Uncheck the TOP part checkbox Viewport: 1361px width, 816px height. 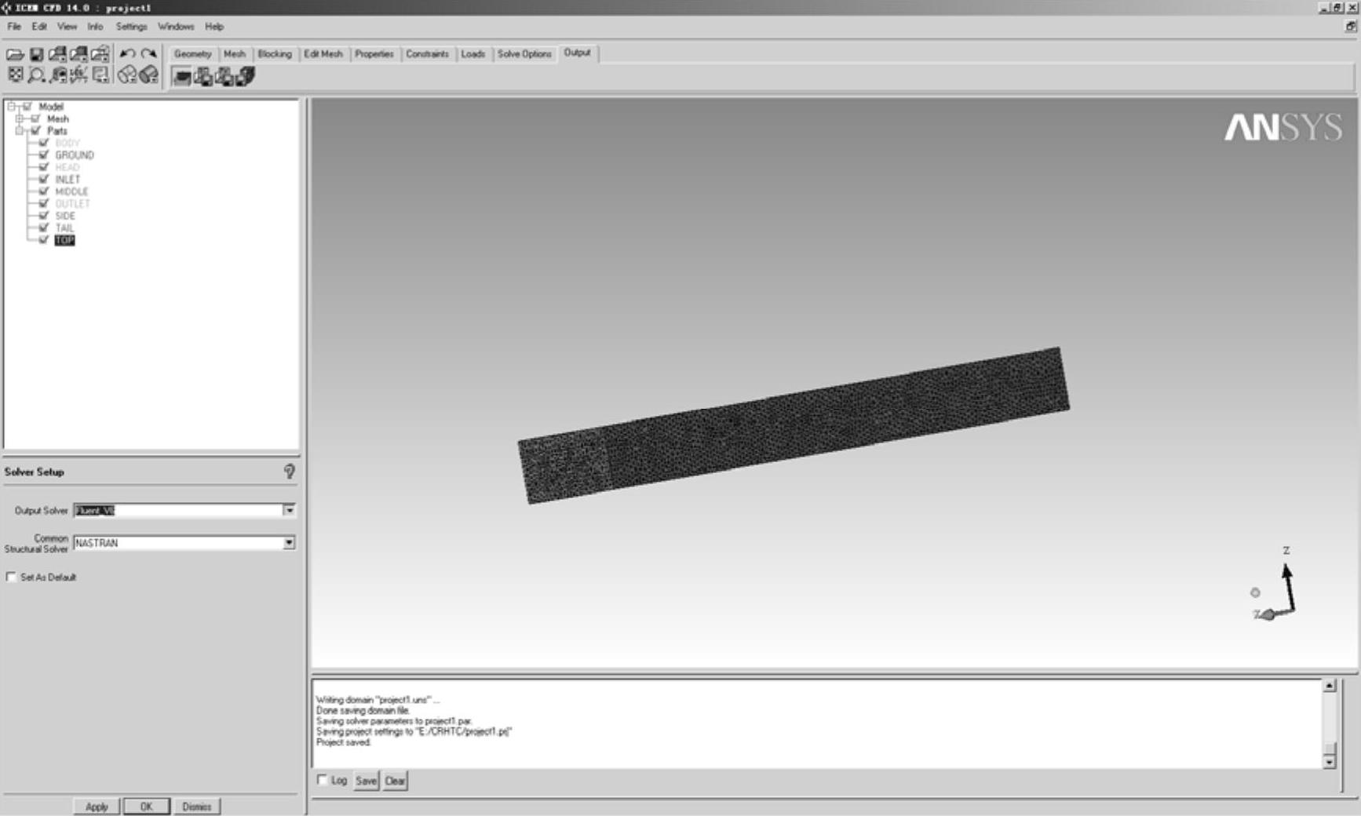click(x=44, y=240)
